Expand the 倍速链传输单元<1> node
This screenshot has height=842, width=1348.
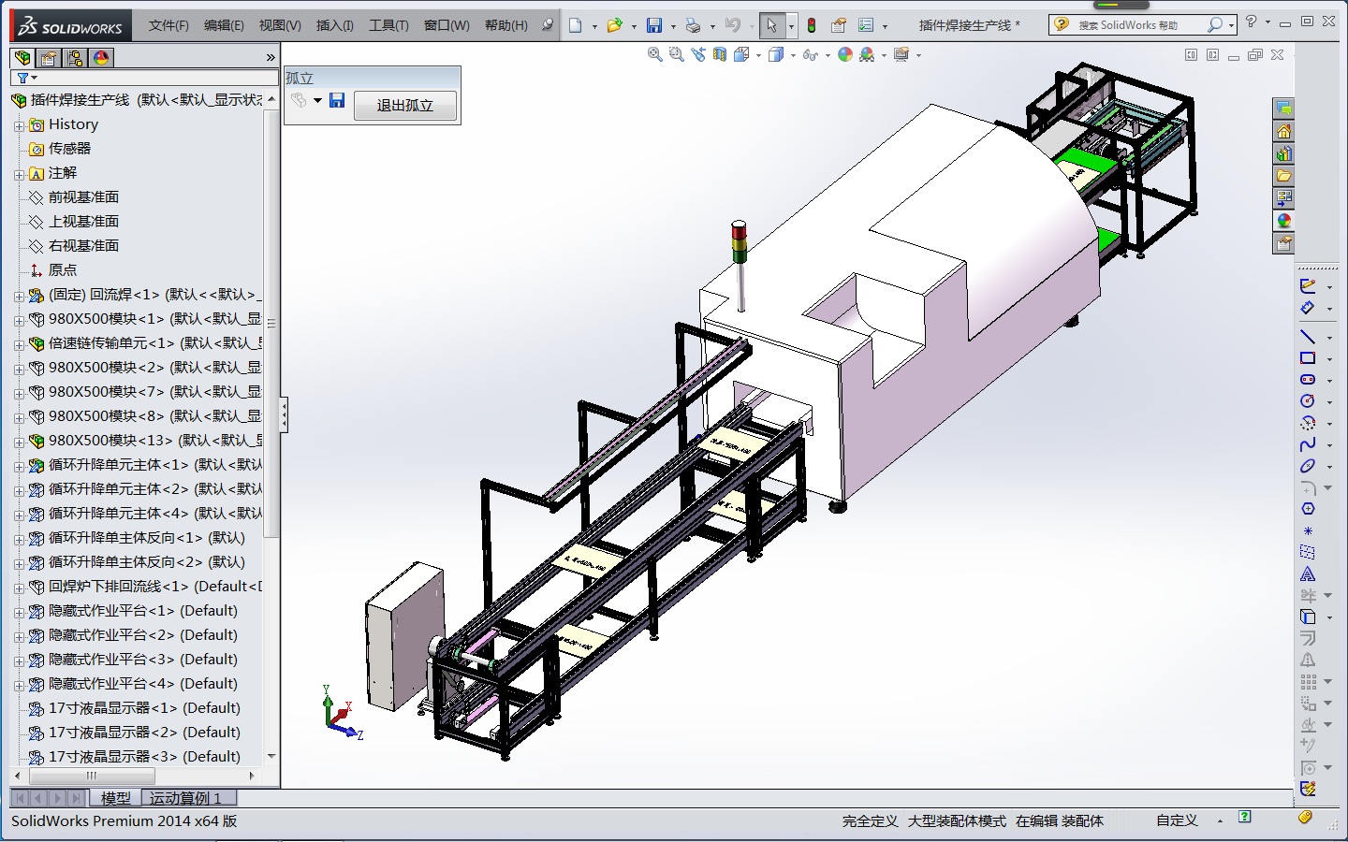tap(19, 344)
